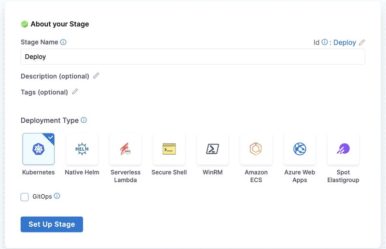Click the Tags (optional) label
386x249 pixels.
[x=44, y=92]
